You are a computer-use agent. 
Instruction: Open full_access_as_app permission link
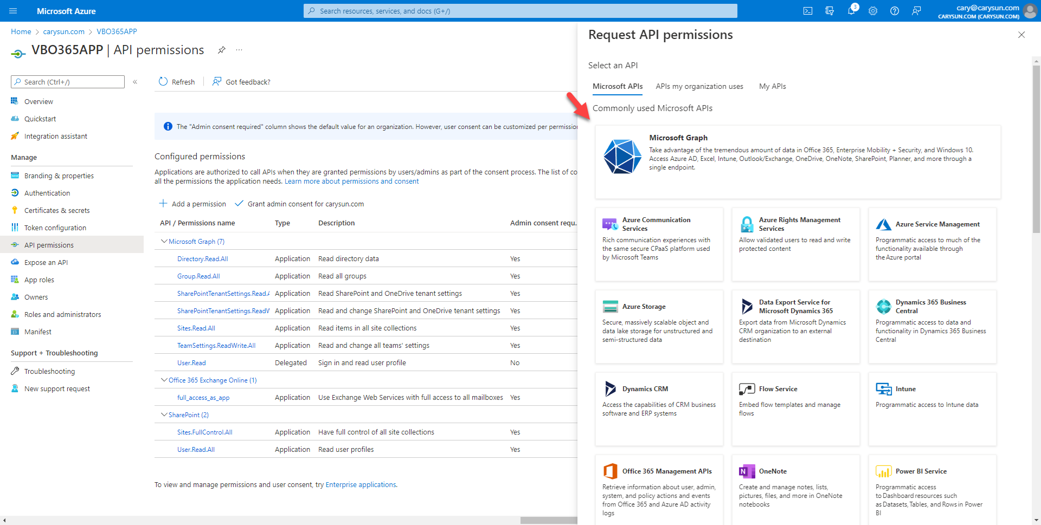(x=203, y=398)
